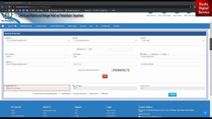This screenshot has height=119, width=212.
Task: Open a new browser tab
Action: pos(29,3)
